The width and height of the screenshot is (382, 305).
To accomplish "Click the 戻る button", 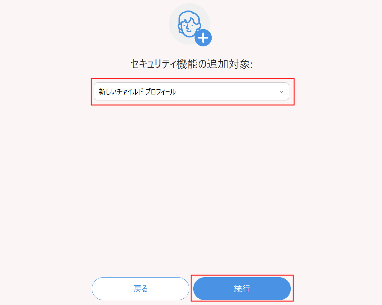I will 141,289.
